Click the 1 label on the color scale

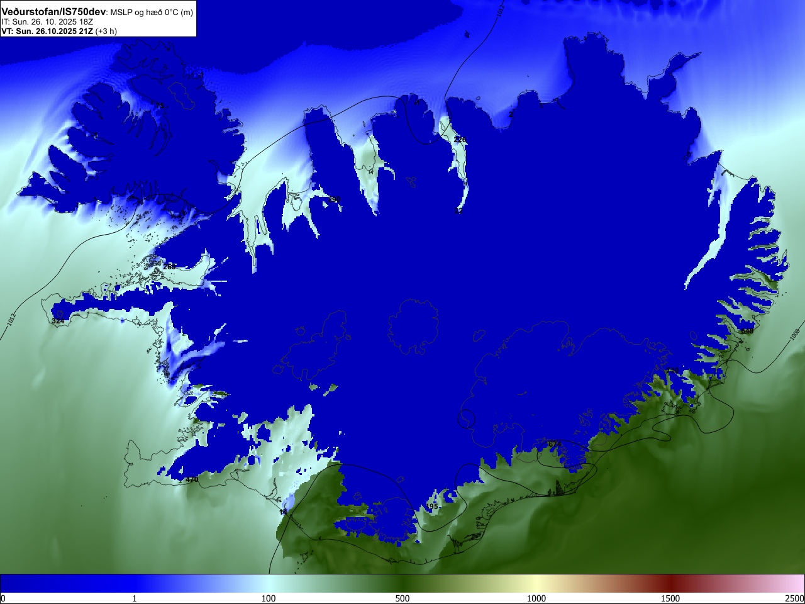click(134, 598)
